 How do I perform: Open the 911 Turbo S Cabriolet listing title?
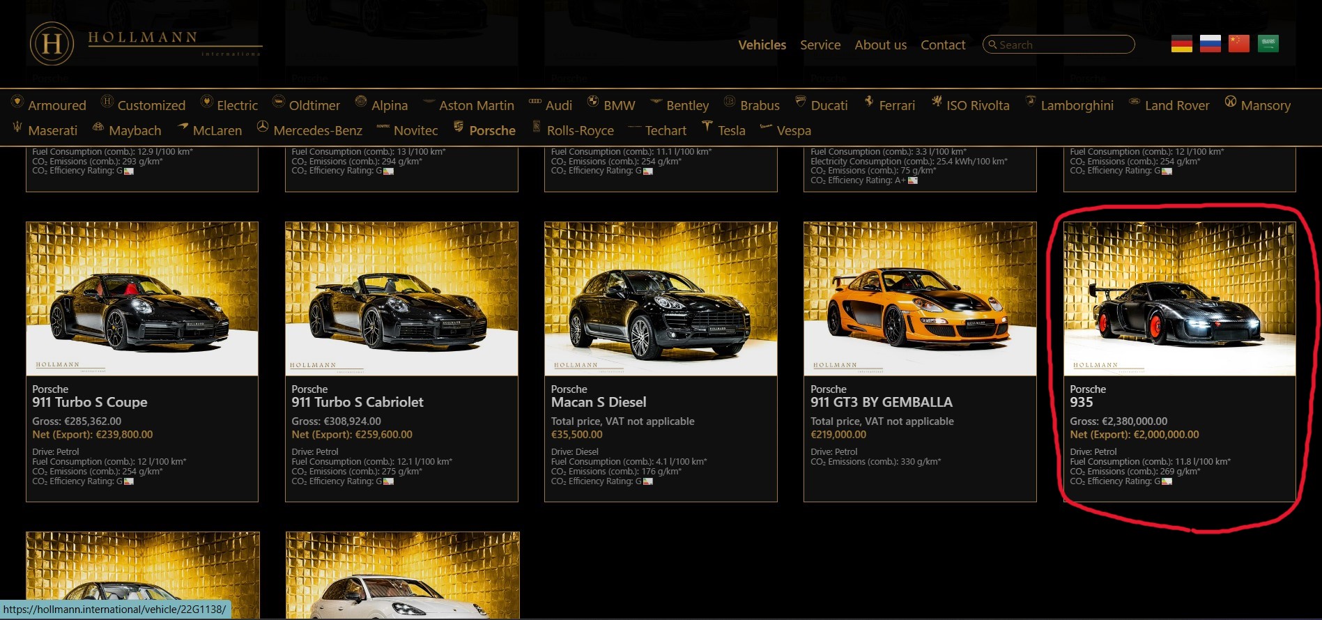[357, 402]
